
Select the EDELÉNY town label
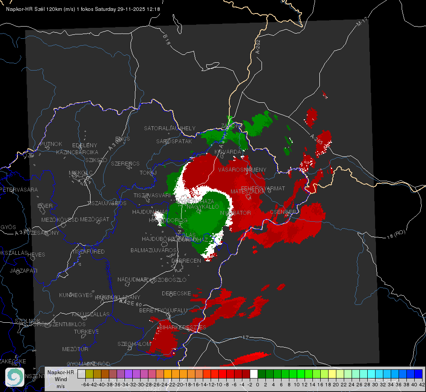(85, 145)
